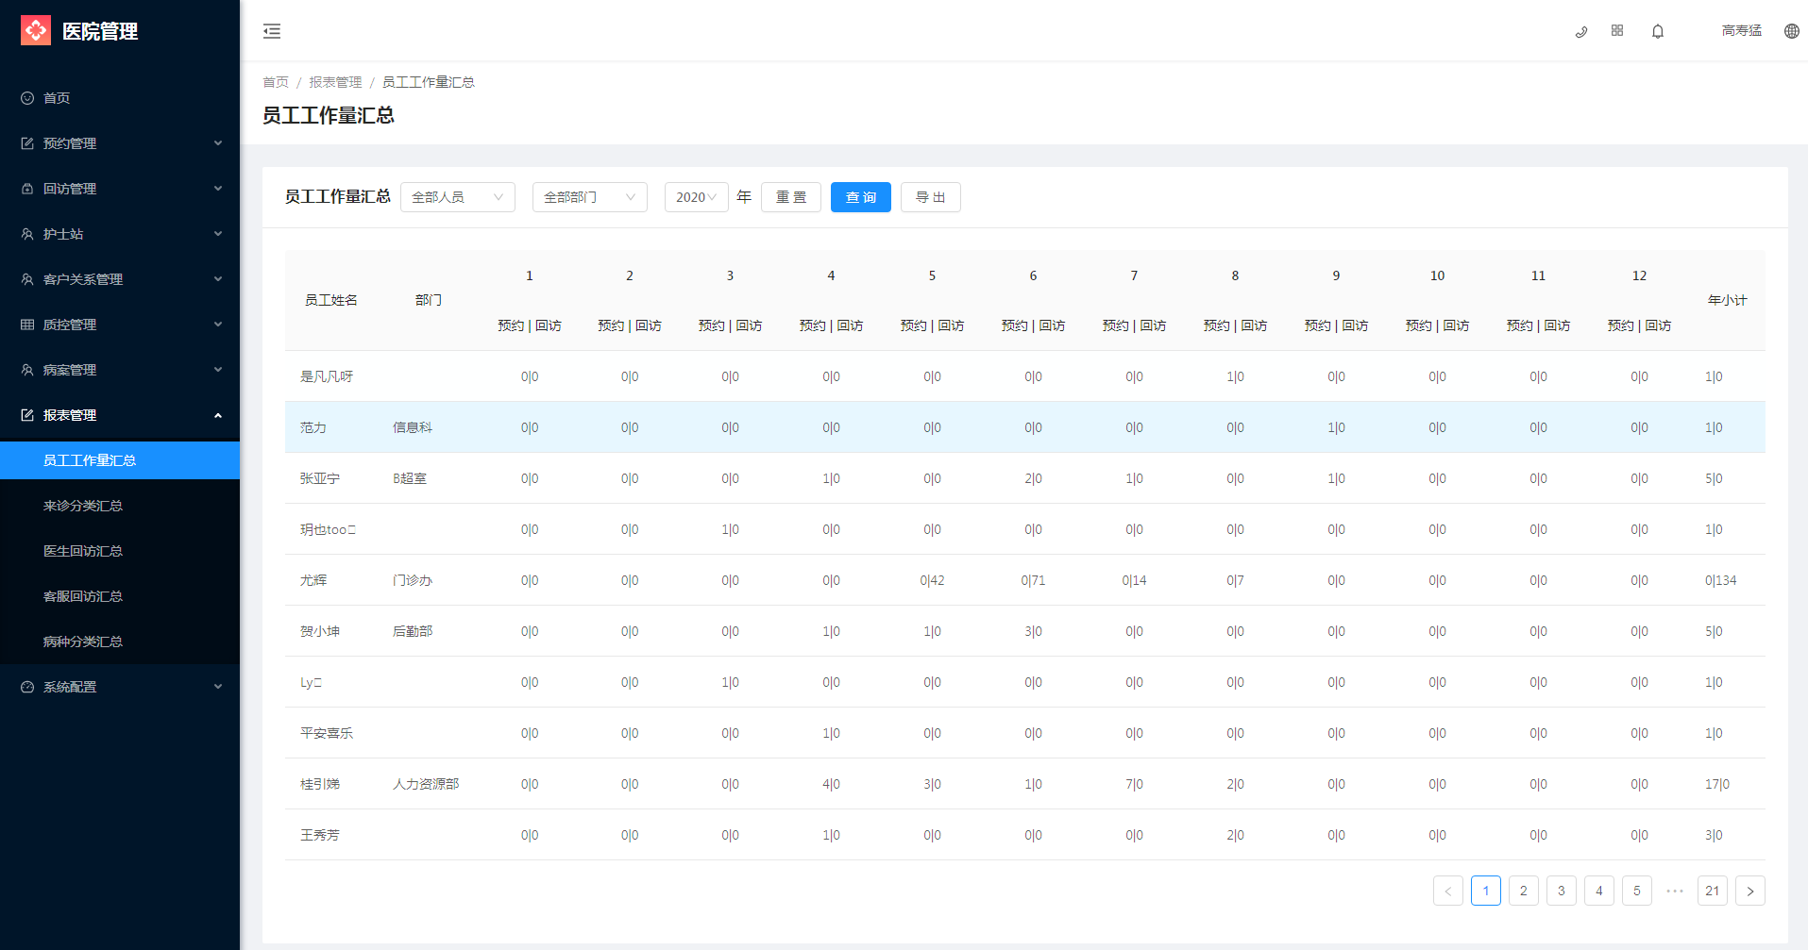Click the pagination ellipsis jump-forward
Viewport: 1808px width, 950px height.
[x=1675, y=891]
